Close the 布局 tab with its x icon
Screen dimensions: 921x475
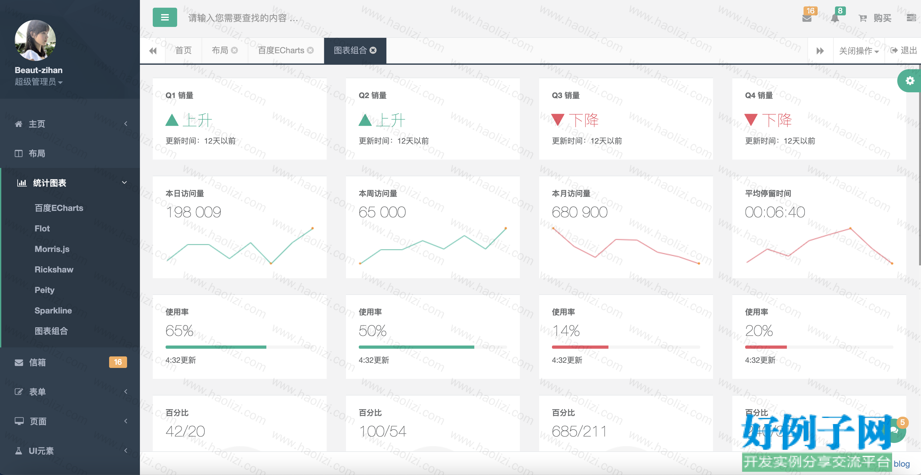pos(235,50)
